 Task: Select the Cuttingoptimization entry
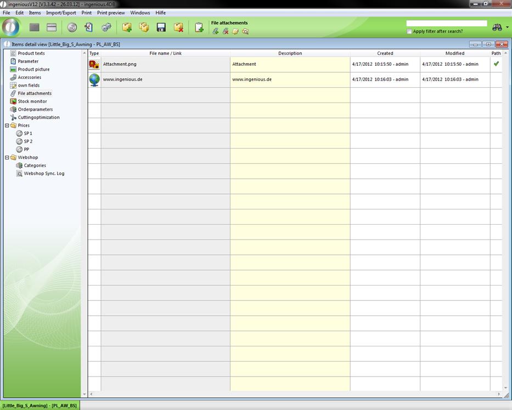38,117
